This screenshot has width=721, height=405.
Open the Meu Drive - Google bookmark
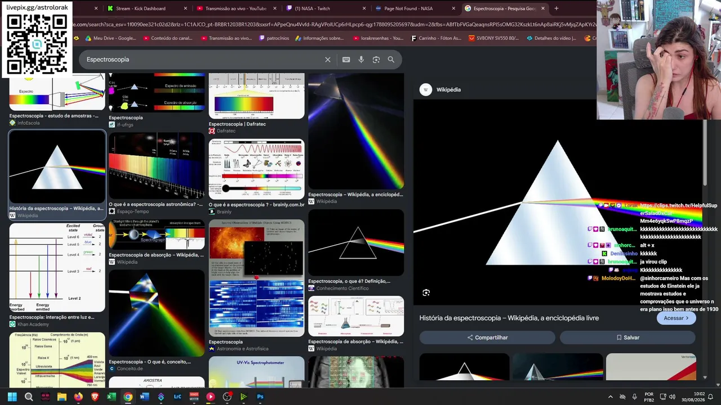pyautogui.click(x=110, y=38)
